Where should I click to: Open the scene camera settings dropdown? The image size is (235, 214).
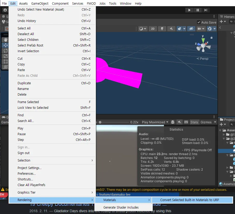[200, 29]
